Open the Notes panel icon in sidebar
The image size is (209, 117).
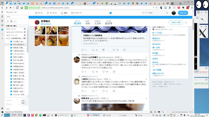(2, 21)
